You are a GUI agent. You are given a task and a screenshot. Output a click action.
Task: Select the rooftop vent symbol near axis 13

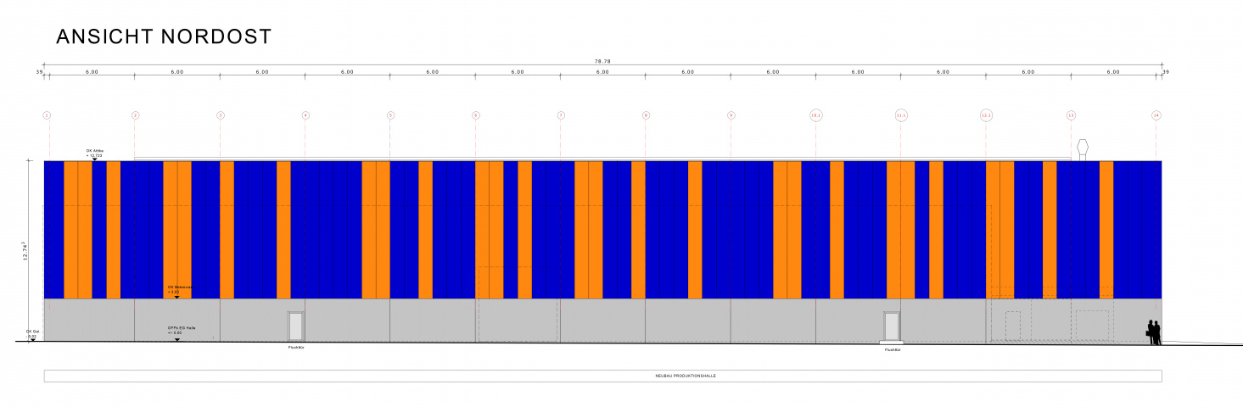point(1083,148)
